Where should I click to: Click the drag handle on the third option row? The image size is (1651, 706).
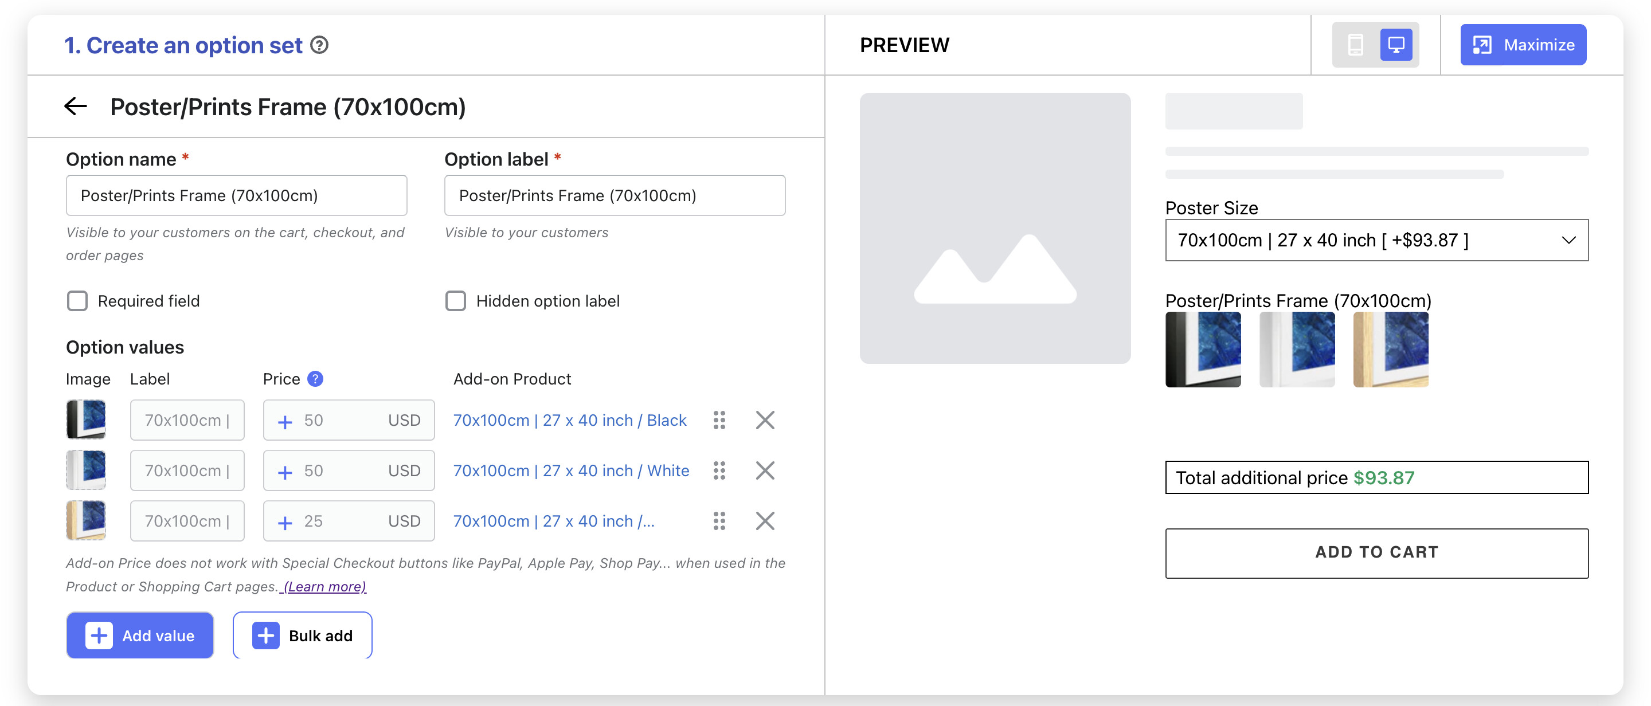pos(719,521)
